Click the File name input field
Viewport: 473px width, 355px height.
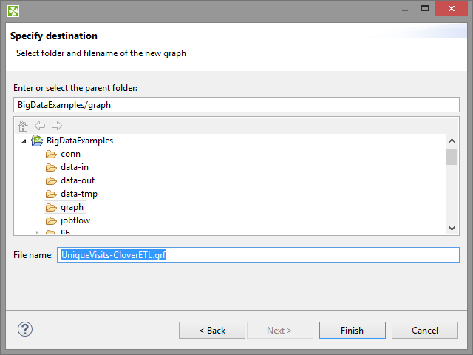(310, 254)
